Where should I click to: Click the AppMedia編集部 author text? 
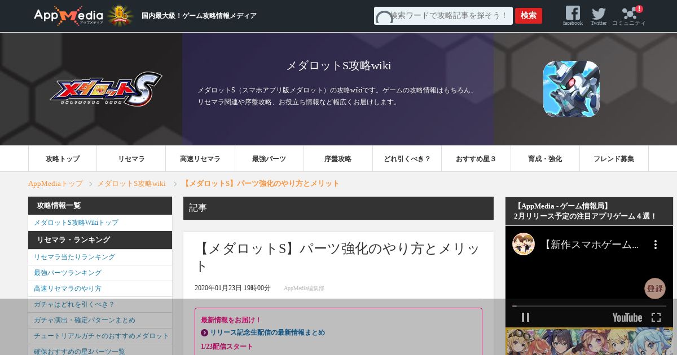pyautogui.click(x=304, y=288)
